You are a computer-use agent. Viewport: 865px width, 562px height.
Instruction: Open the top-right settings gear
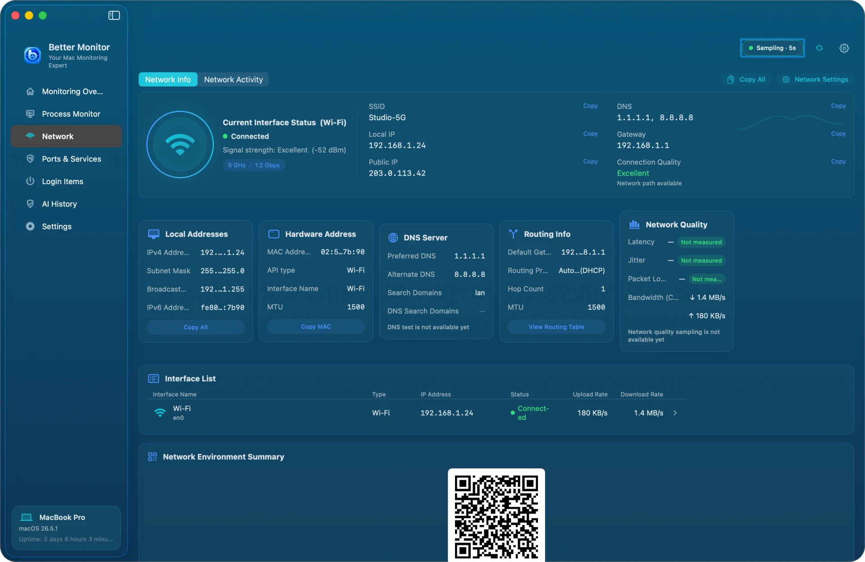pyautogui.click(x=844, y=48)
